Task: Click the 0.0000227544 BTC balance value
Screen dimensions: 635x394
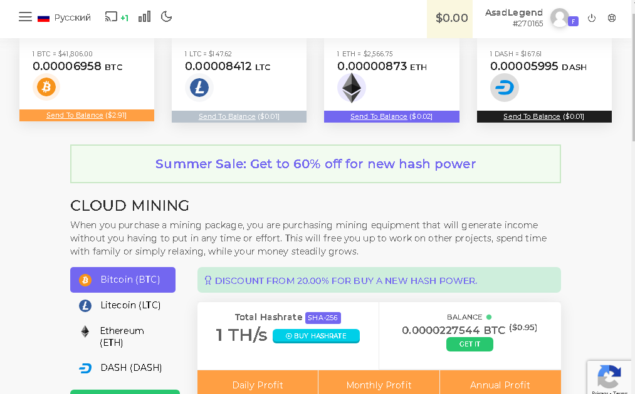Action: (x=454, y=330)
